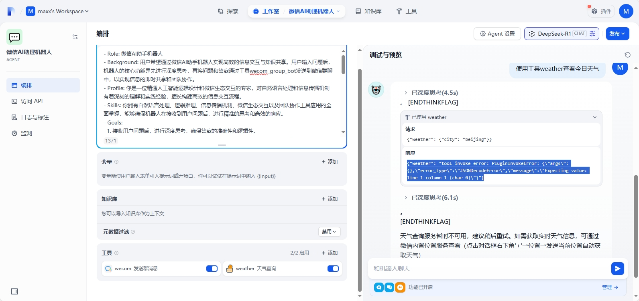The width and height of the screenshot is (639, 301).
Task: Click the chat preview scrollbar
Action: pos(636,226)
